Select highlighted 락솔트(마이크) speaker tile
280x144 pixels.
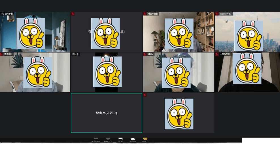coord(107,113)
